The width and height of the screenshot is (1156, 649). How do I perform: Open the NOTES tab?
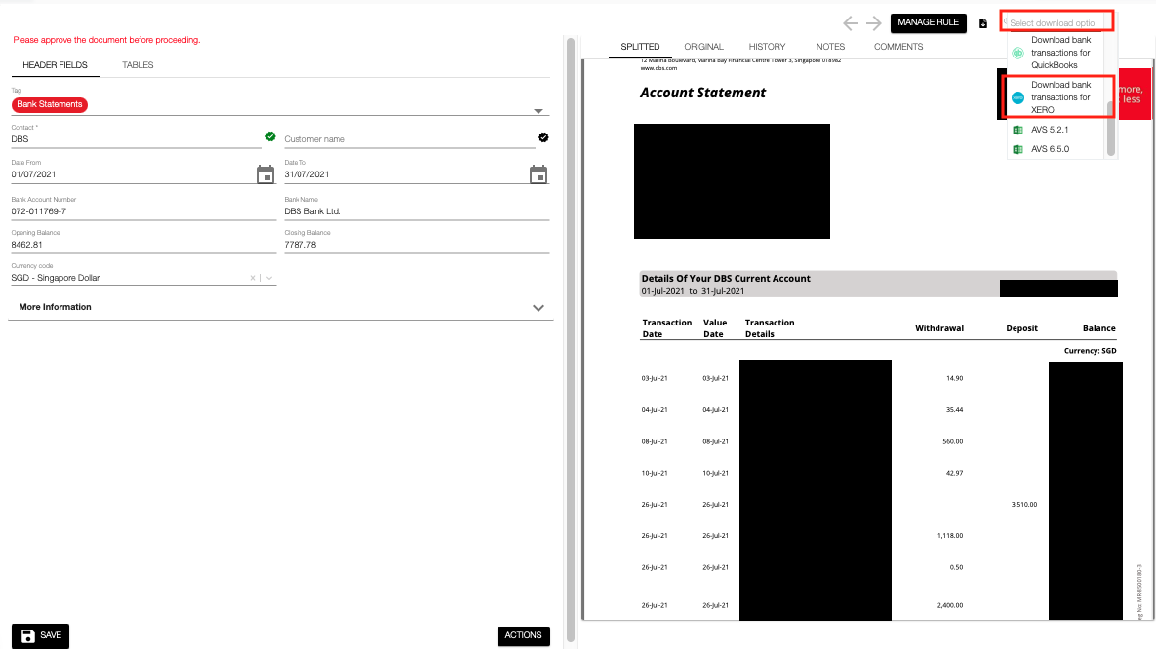[x=830, y=47]
